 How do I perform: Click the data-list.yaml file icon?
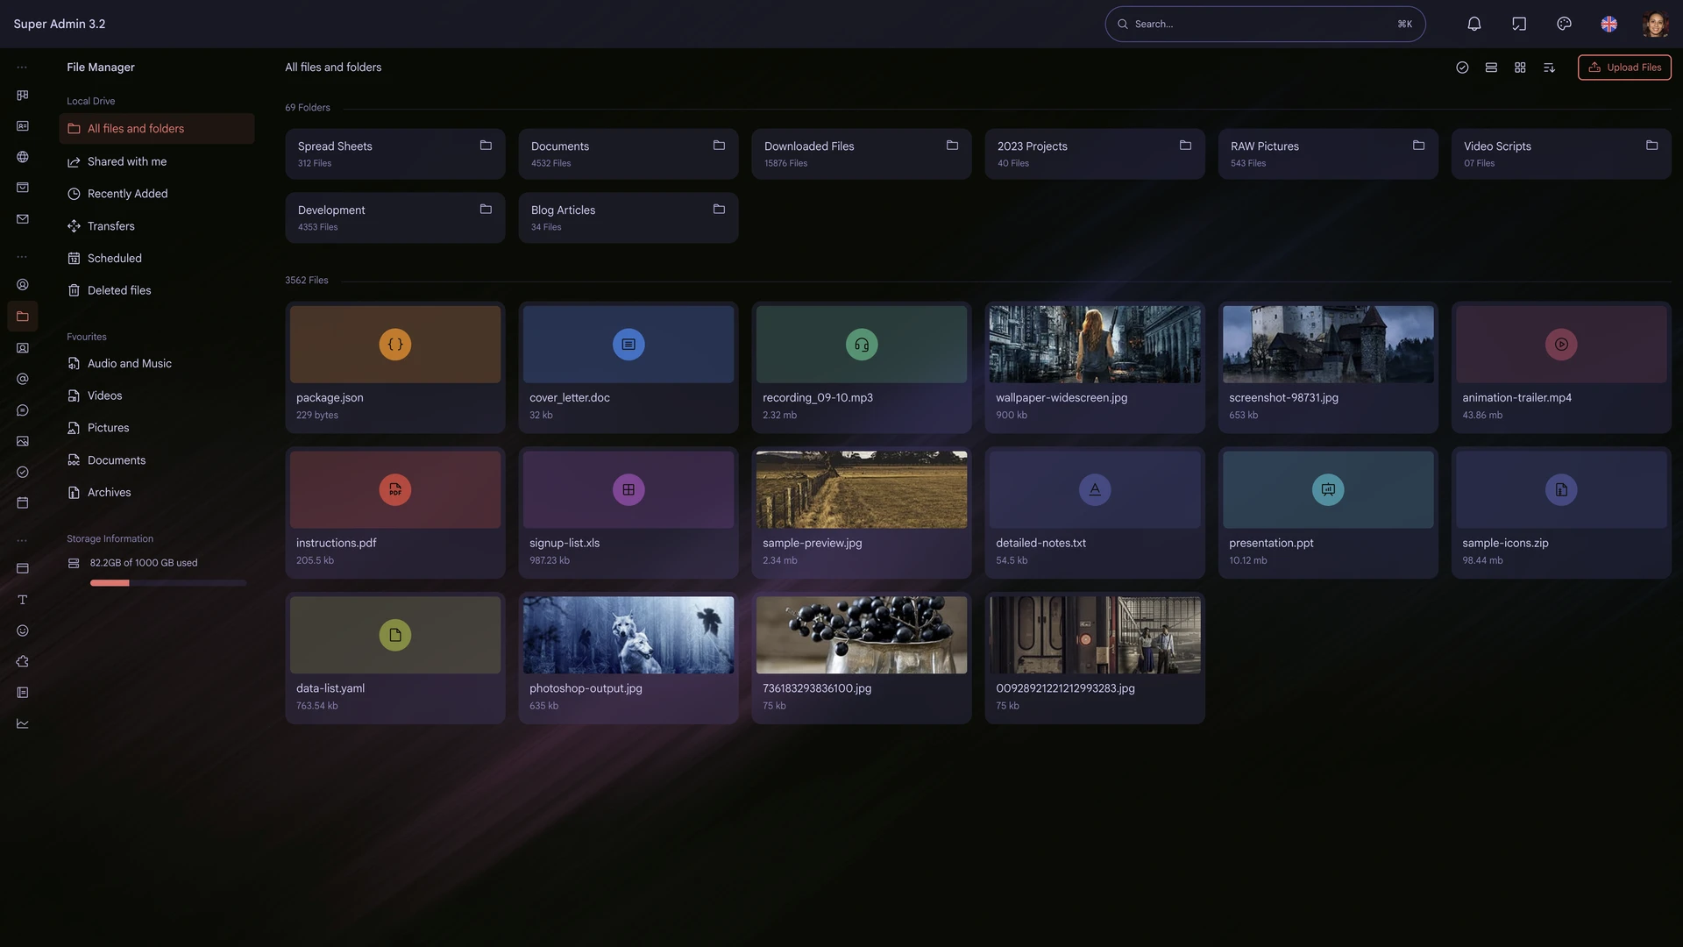click(395, 636)
